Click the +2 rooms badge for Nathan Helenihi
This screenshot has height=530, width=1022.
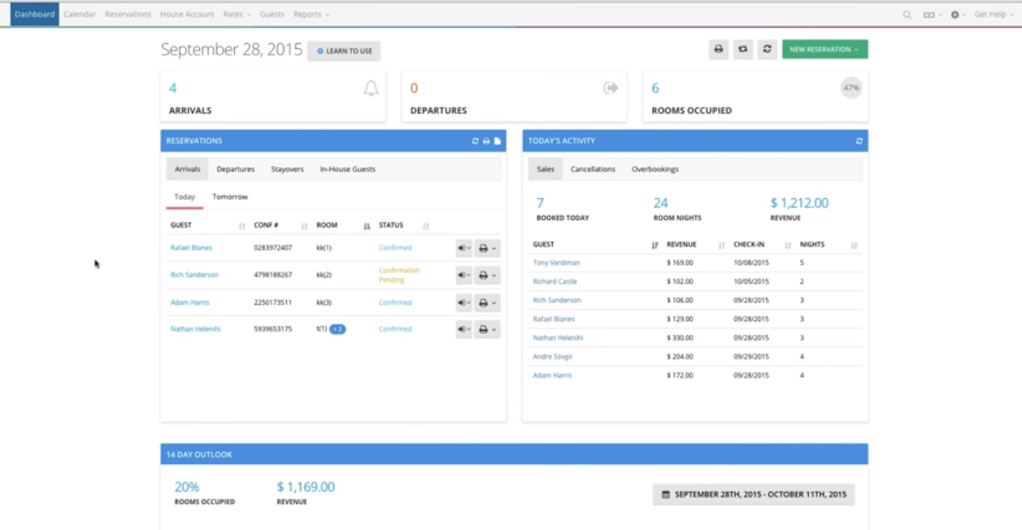click(x=337, y=329)
